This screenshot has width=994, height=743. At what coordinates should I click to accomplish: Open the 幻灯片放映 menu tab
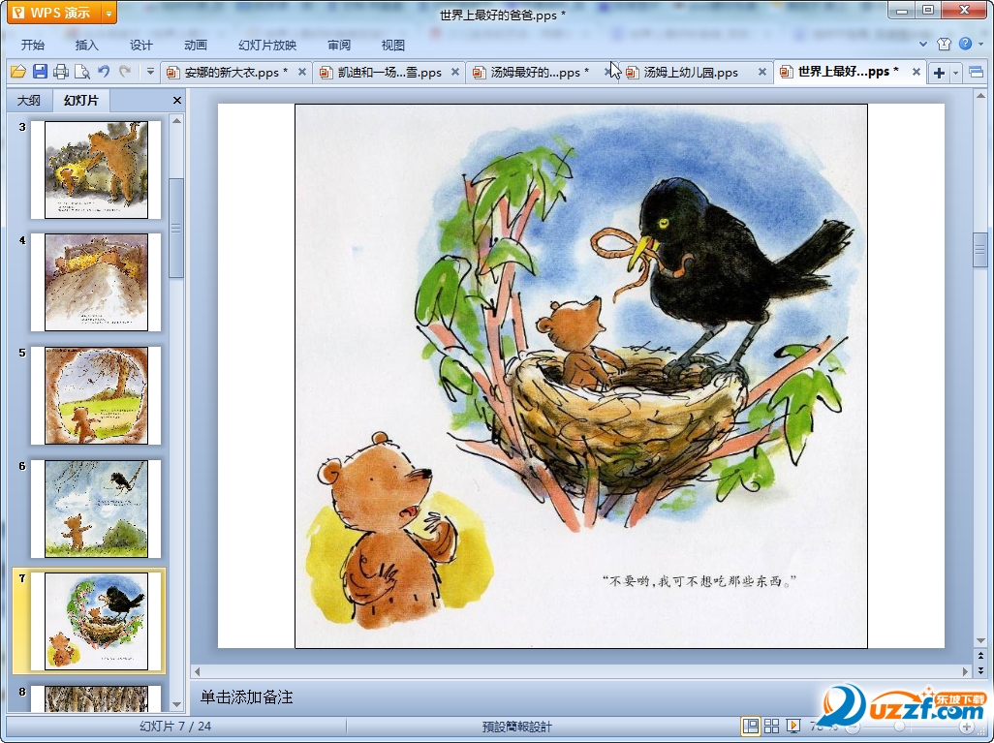click(267, 45)
